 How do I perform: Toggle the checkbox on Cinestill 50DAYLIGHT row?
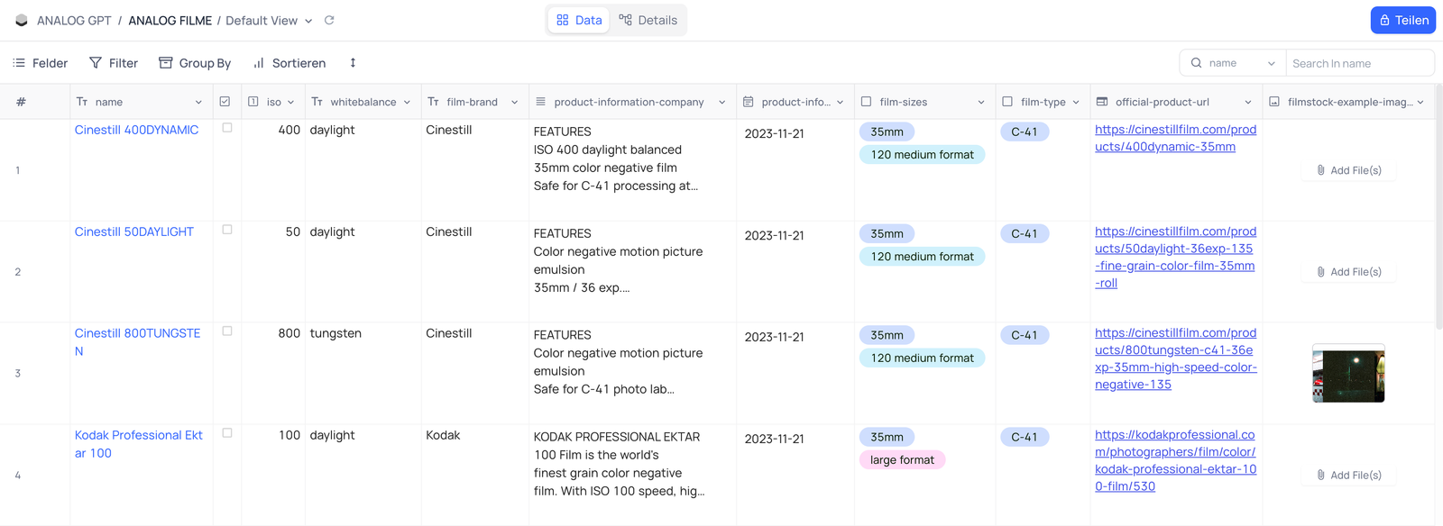click(225, 229)
